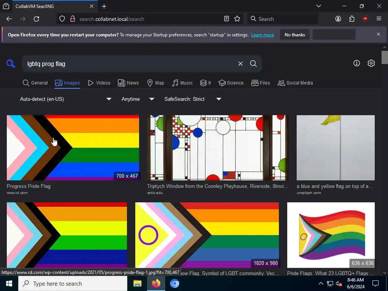Click the Firefox Search box in toolbar
The image size is (388, 291).
283,19
